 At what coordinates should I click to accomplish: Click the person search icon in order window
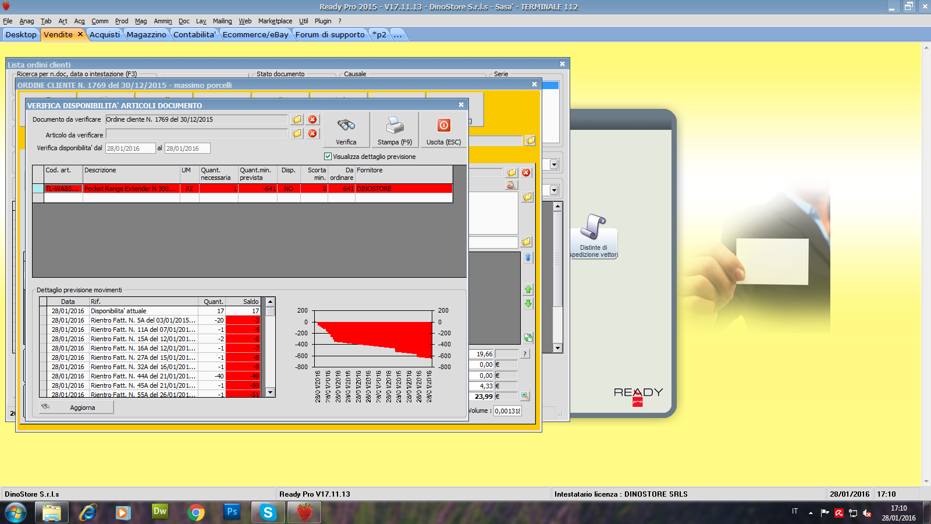511,185
